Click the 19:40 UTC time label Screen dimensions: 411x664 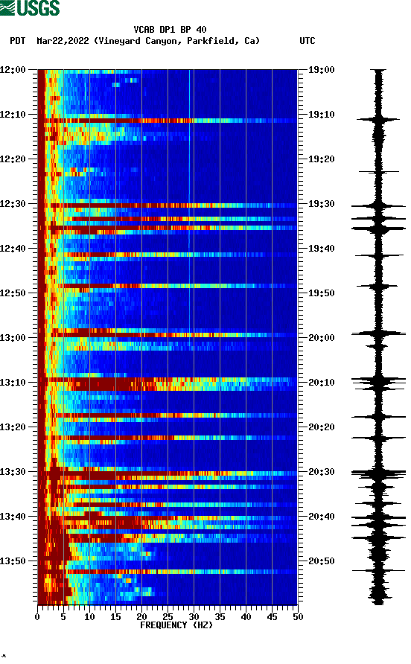[x=321, y=249]
